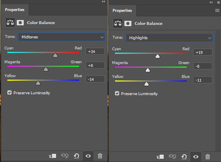The width and height of the screenshot is (221, 162).
Task: Select the Properties tab in the left panel
Action: click(15, 10)
